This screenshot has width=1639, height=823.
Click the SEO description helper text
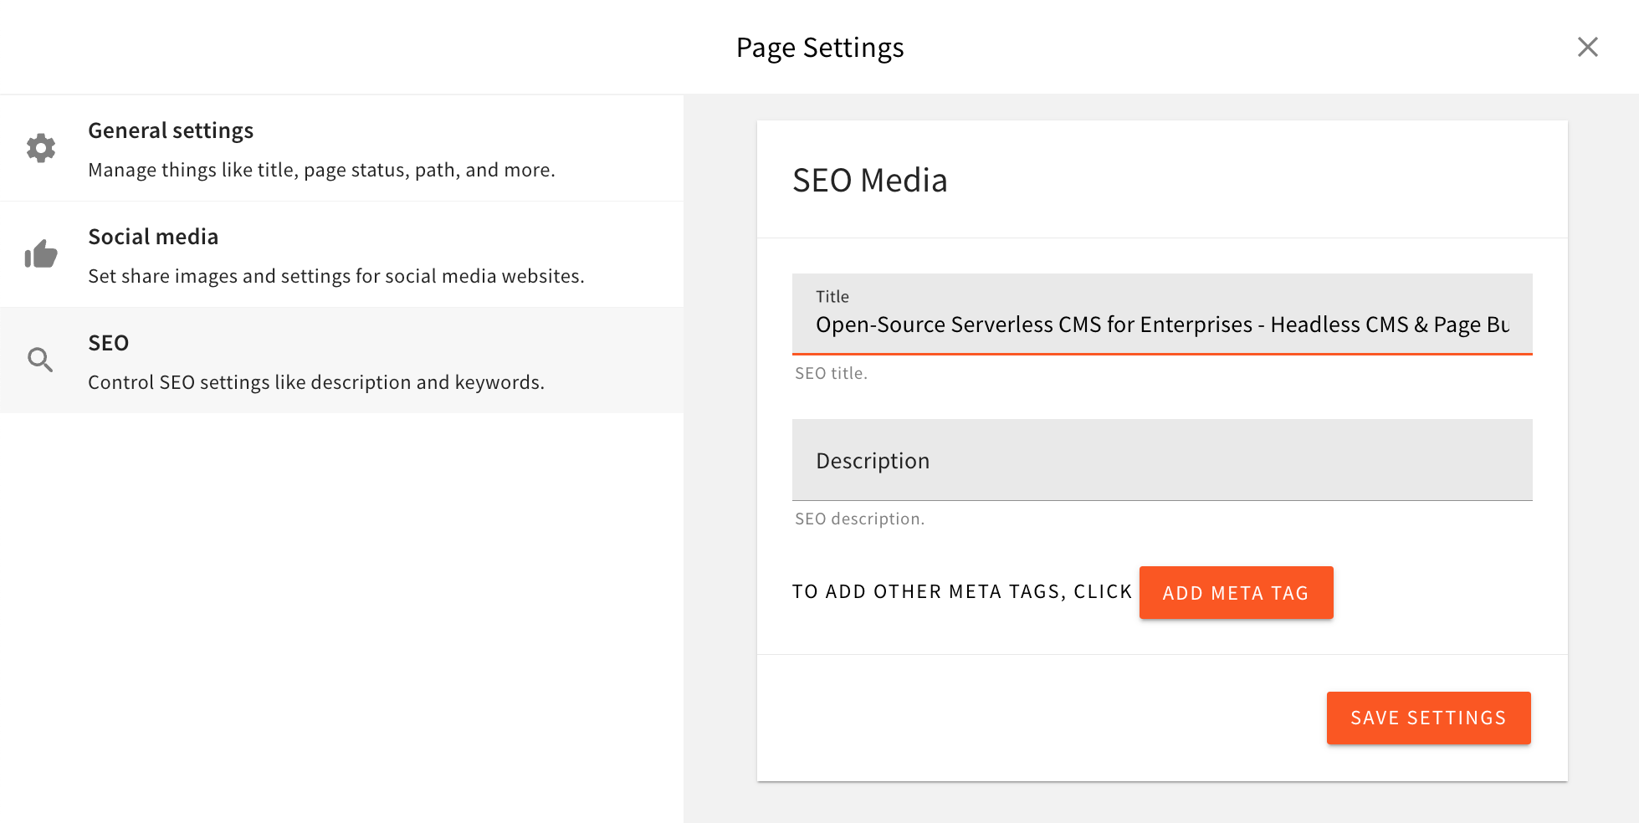point(858,519)
